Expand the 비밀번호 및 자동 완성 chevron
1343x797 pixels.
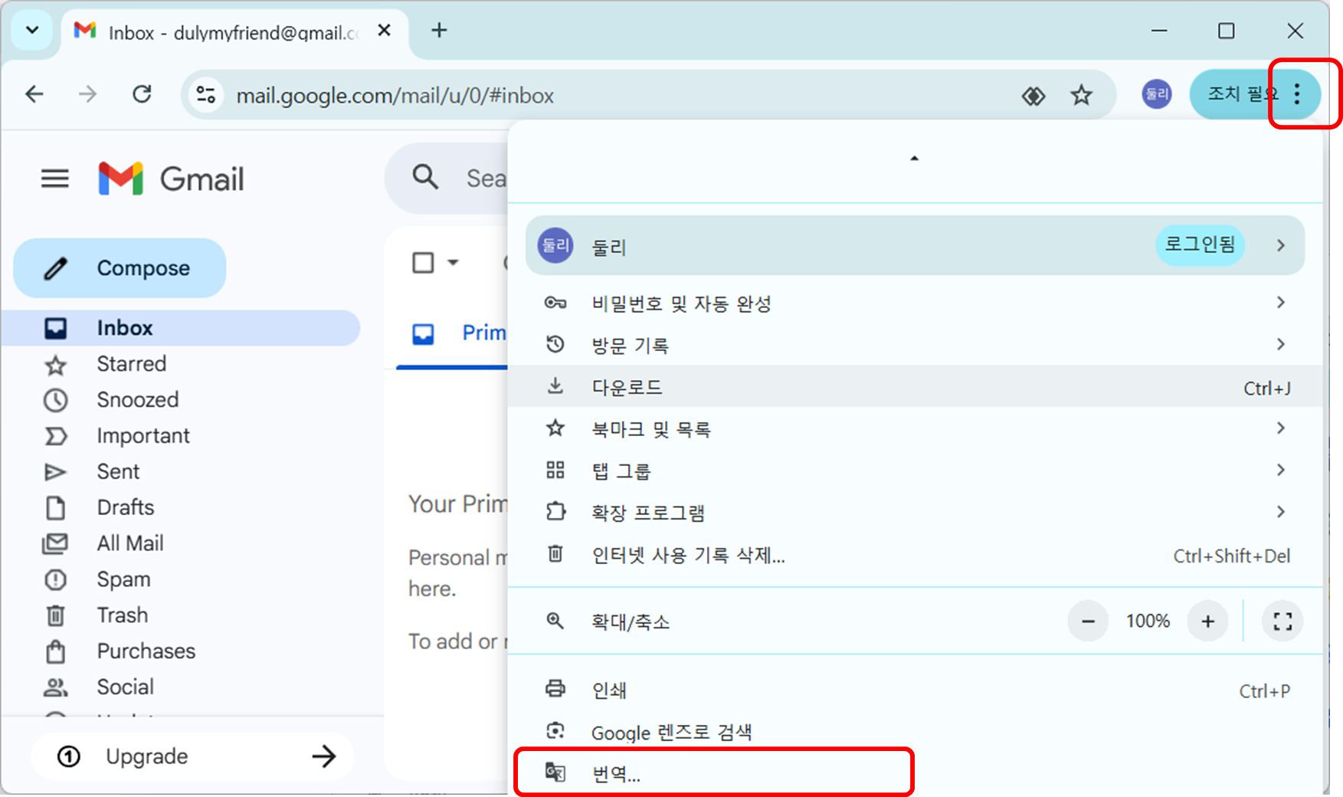(x=1280, y=303)
